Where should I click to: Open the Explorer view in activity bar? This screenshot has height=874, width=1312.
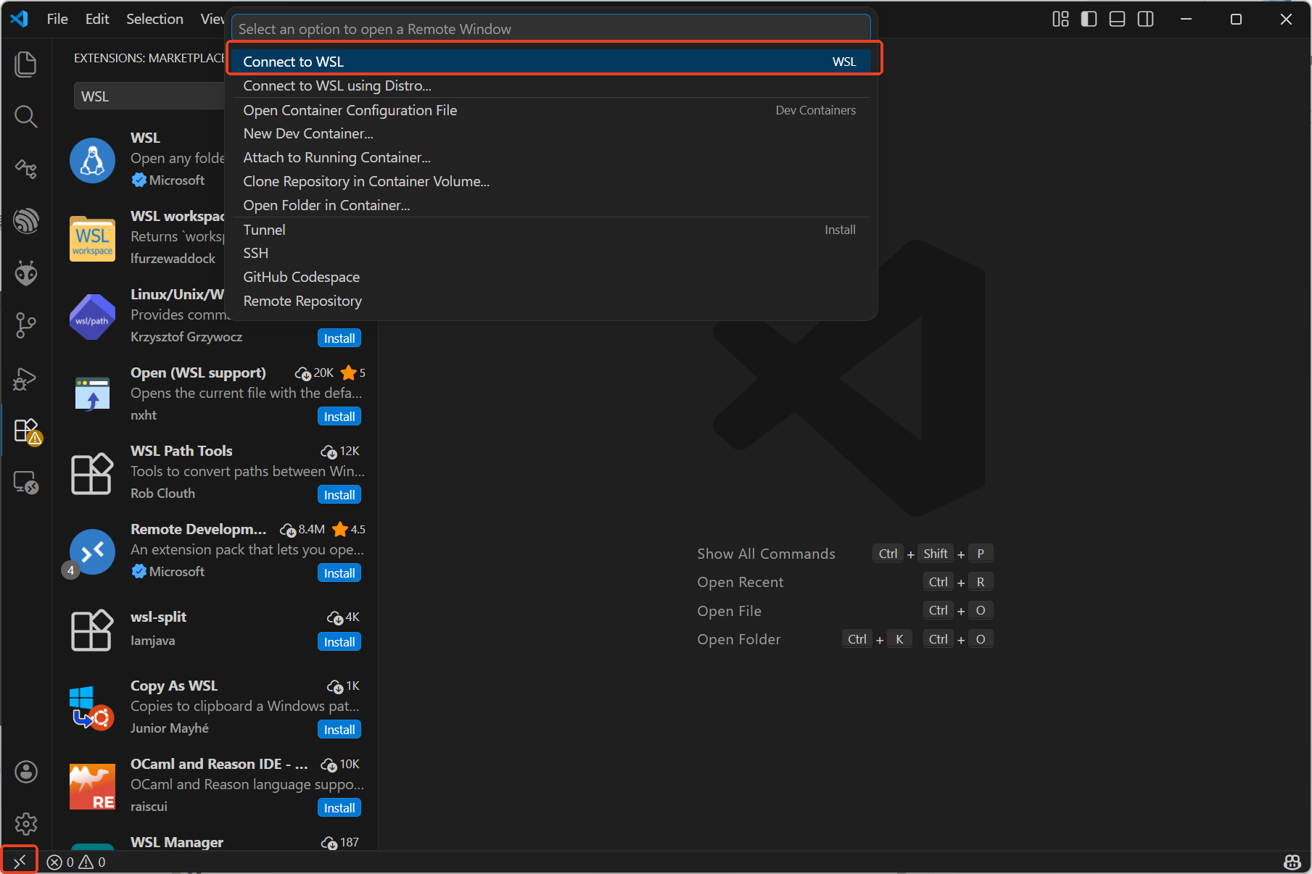[26, 64]
